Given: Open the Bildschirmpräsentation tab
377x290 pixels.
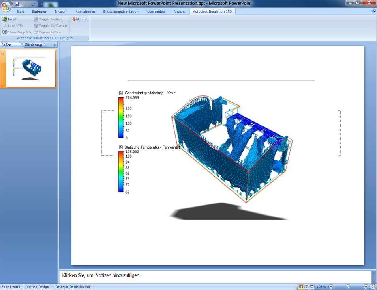Looking at the screenshot, I should pyautogui.click(x=121, y=11).
